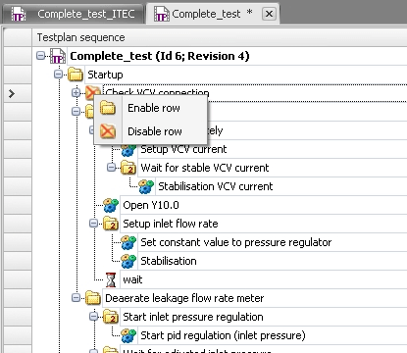Expand the Check VCV connection node
This screenshot has height=353, width=407.
(76, 93)
